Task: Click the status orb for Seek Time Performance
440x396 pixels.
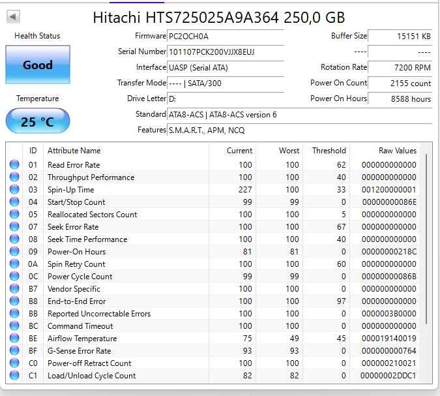Action: (14, 239)
